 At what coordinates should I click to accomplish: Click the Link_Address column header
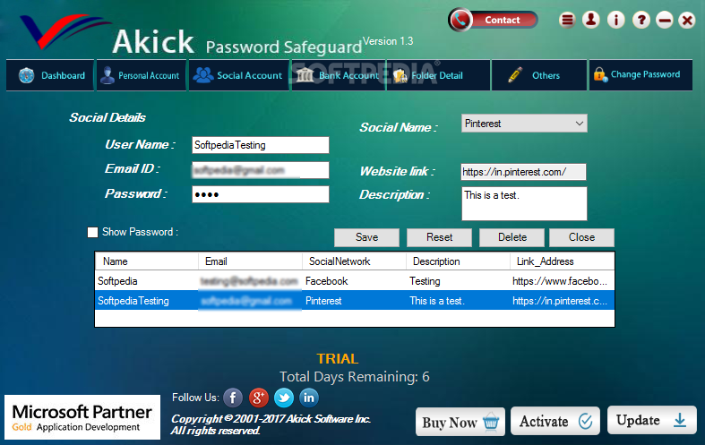tap(562, 261)
